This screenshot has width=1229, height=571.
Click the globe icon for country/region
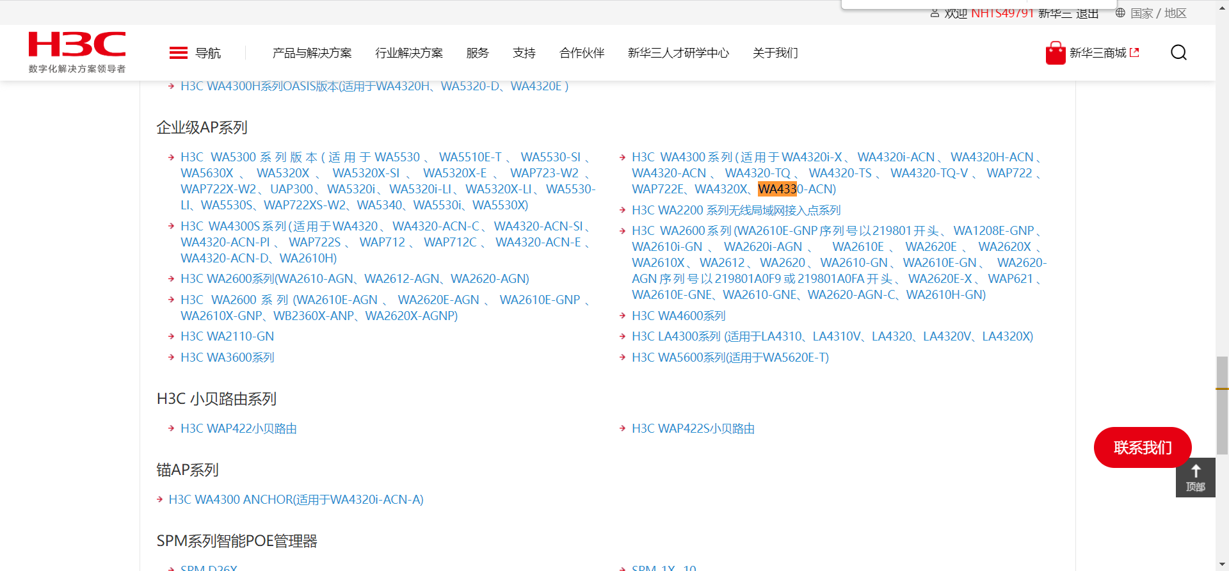tap(1120, 12)
